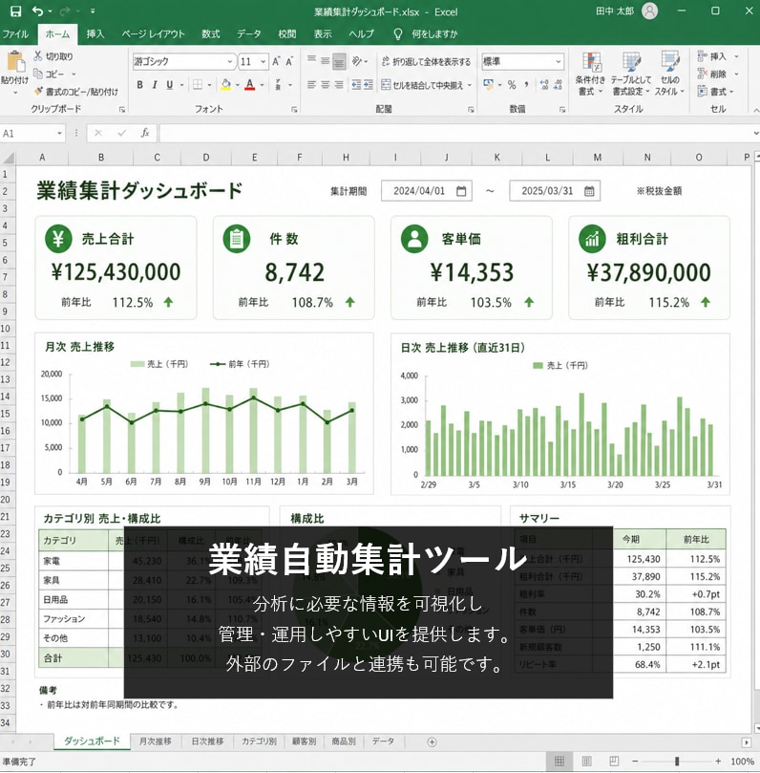
Task: Switch to Page Layout view icon
Action: coord(586,762)
